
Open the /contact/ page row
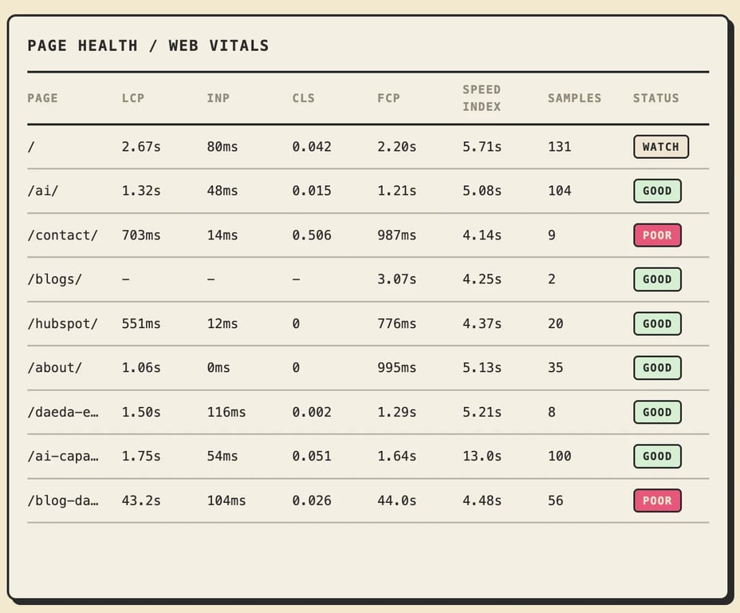click(x=368, y=235)
